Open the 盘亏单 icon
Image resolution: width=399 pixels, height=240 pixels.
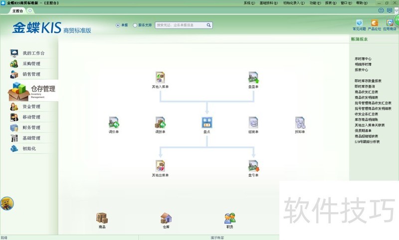[253, 166]
